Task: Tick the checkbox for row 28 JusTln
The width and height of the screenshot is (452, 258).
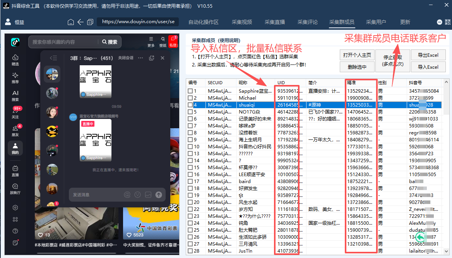Action: click(190, 251)
